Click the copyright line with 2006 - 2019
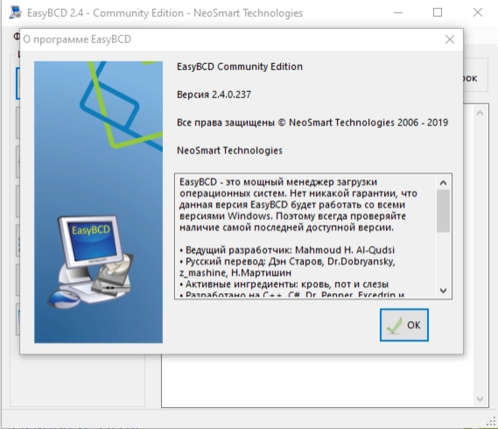Viewport: 498px width, 429px height. (x=312, y=123)
